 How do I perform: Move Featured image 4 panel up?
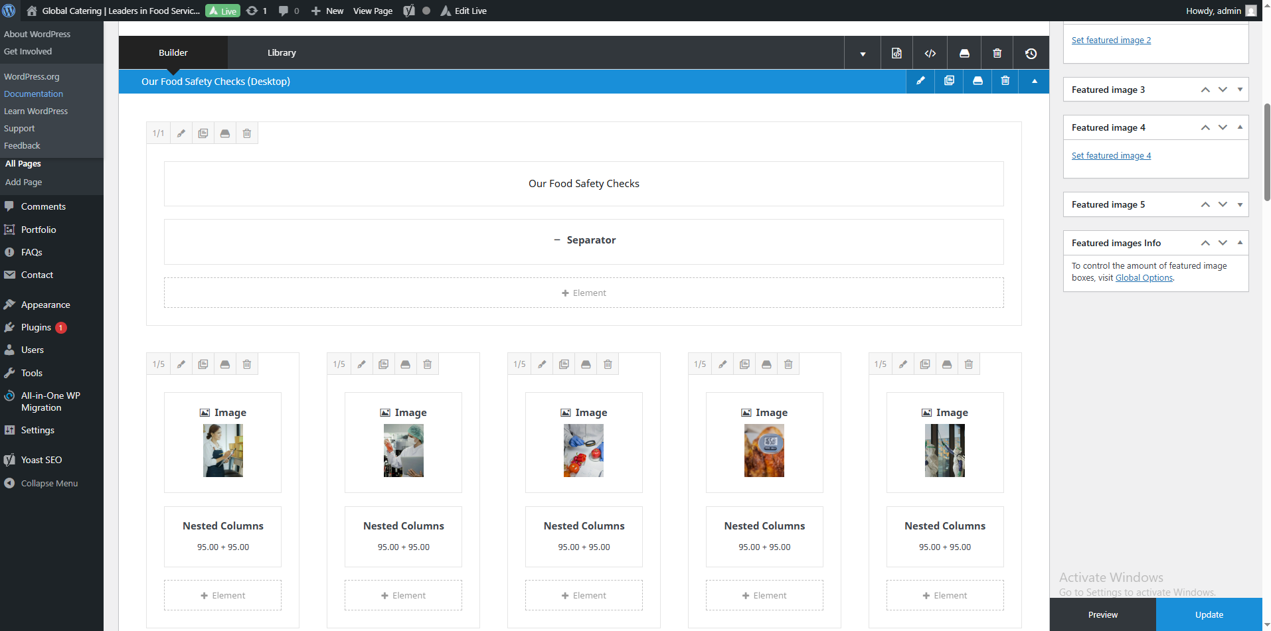pos(1205,127)
